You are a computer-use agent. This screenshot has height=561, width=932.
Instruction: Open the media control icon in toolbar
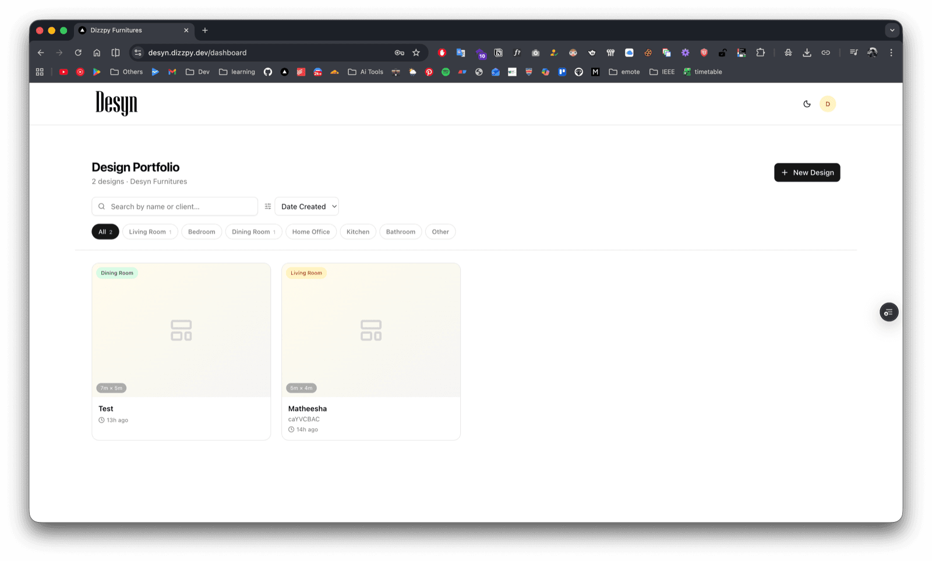[853, 52]
